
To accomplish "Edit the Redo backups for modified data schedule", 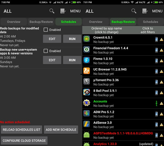I will (52, 39).
